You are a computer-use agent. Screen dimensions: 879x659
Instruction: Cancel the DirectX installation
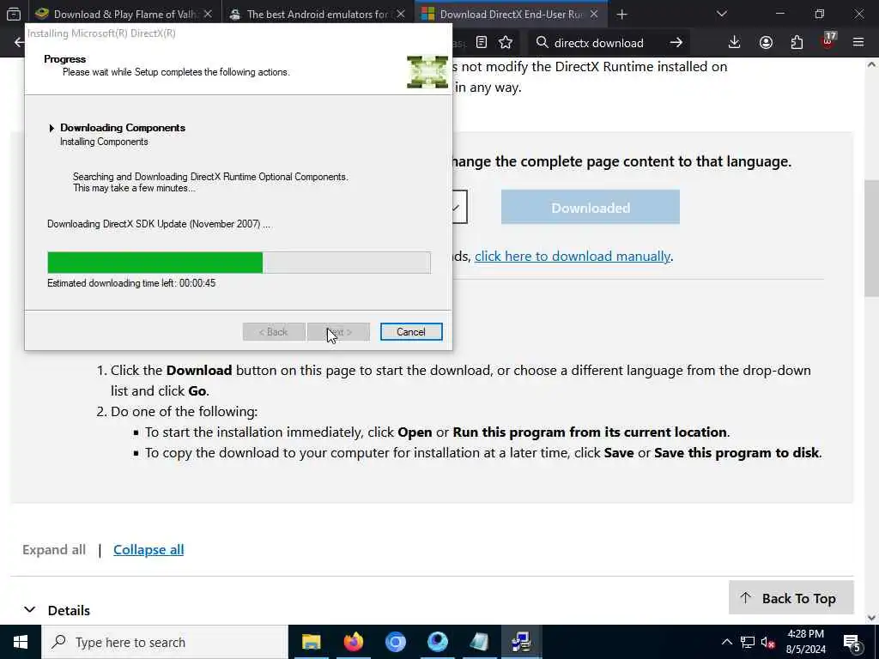411,332
